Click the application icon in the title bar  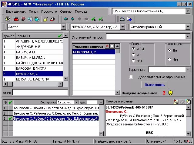4,4
